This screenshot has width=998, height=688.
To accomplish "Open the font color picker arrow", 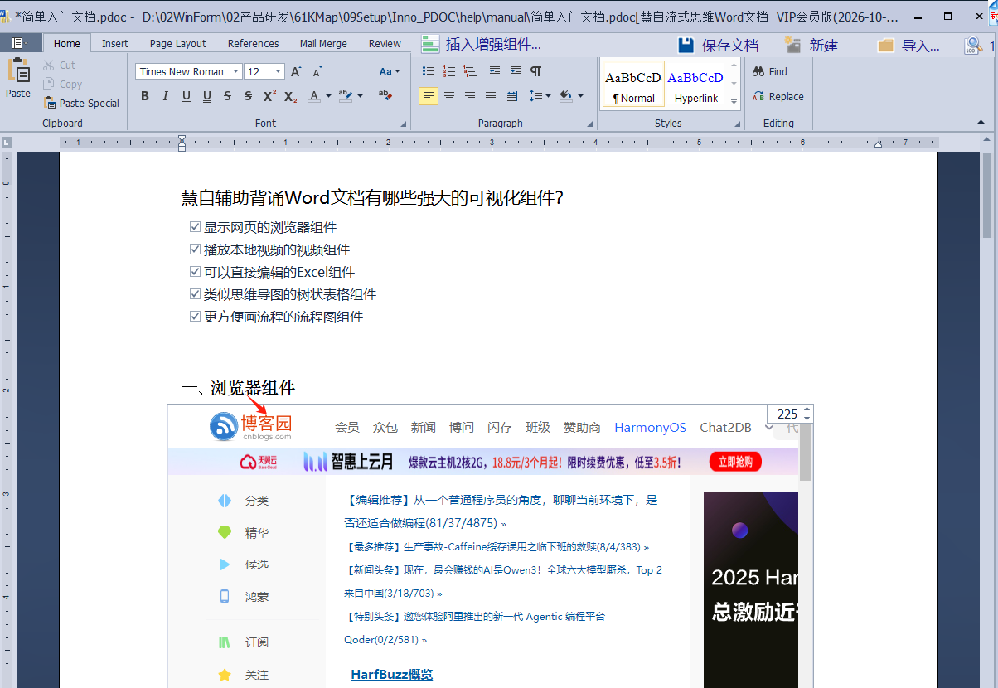I will pyautogui.click(x=328, y=96).
